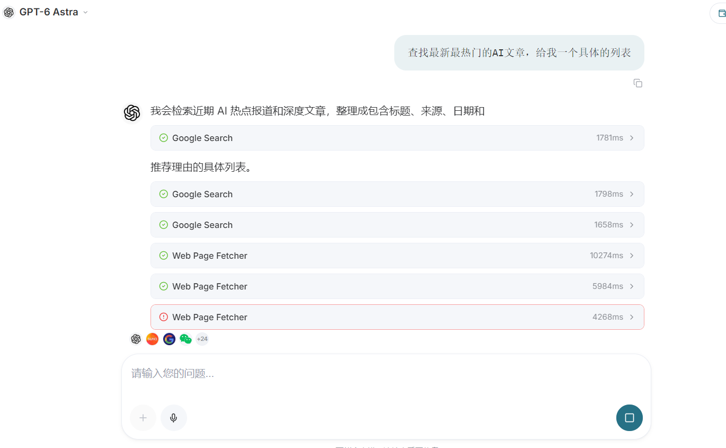Expand the Google Search step taking 1798ms
Screen dimensions: 726x448
click(397, 194)
